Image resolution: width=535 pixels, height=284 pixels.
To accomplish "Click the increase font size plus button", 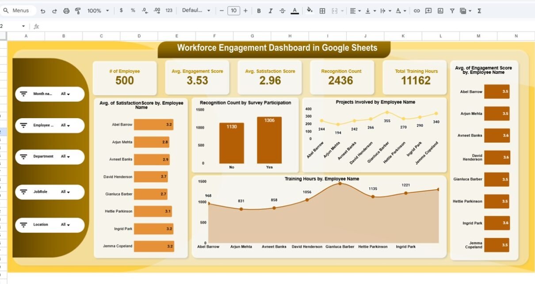I will [245, 11].
